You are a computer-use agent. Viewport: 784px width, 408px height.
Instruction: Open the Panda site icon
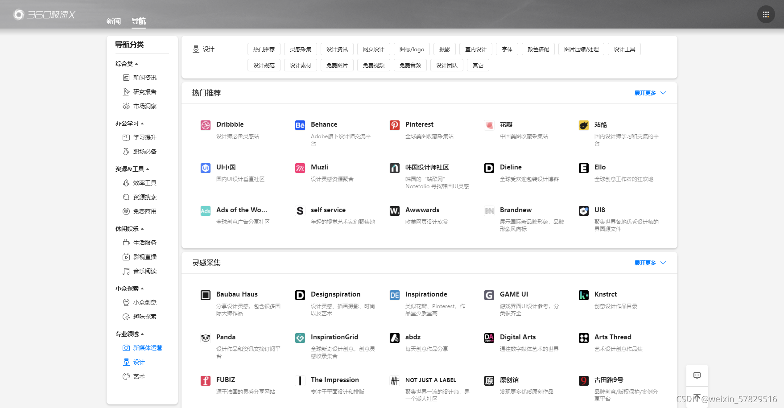[x=206, y=338]
